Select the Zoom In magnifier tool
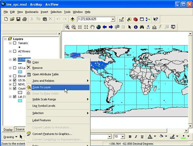Image resolution: width=193 pixels, height=146 pixels. (67, 27)
